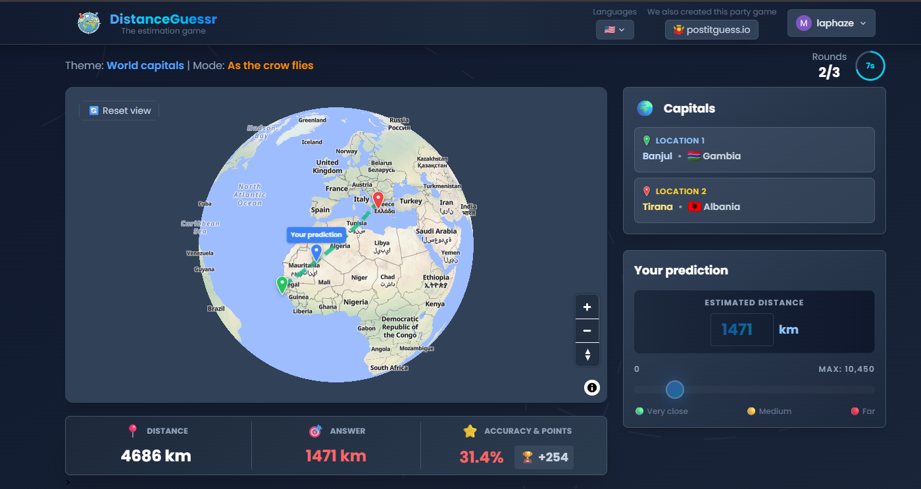Zoom in on the map with plus button
Image resolution: width=921 pixels, height=489 pixels.
coord(587,307)
